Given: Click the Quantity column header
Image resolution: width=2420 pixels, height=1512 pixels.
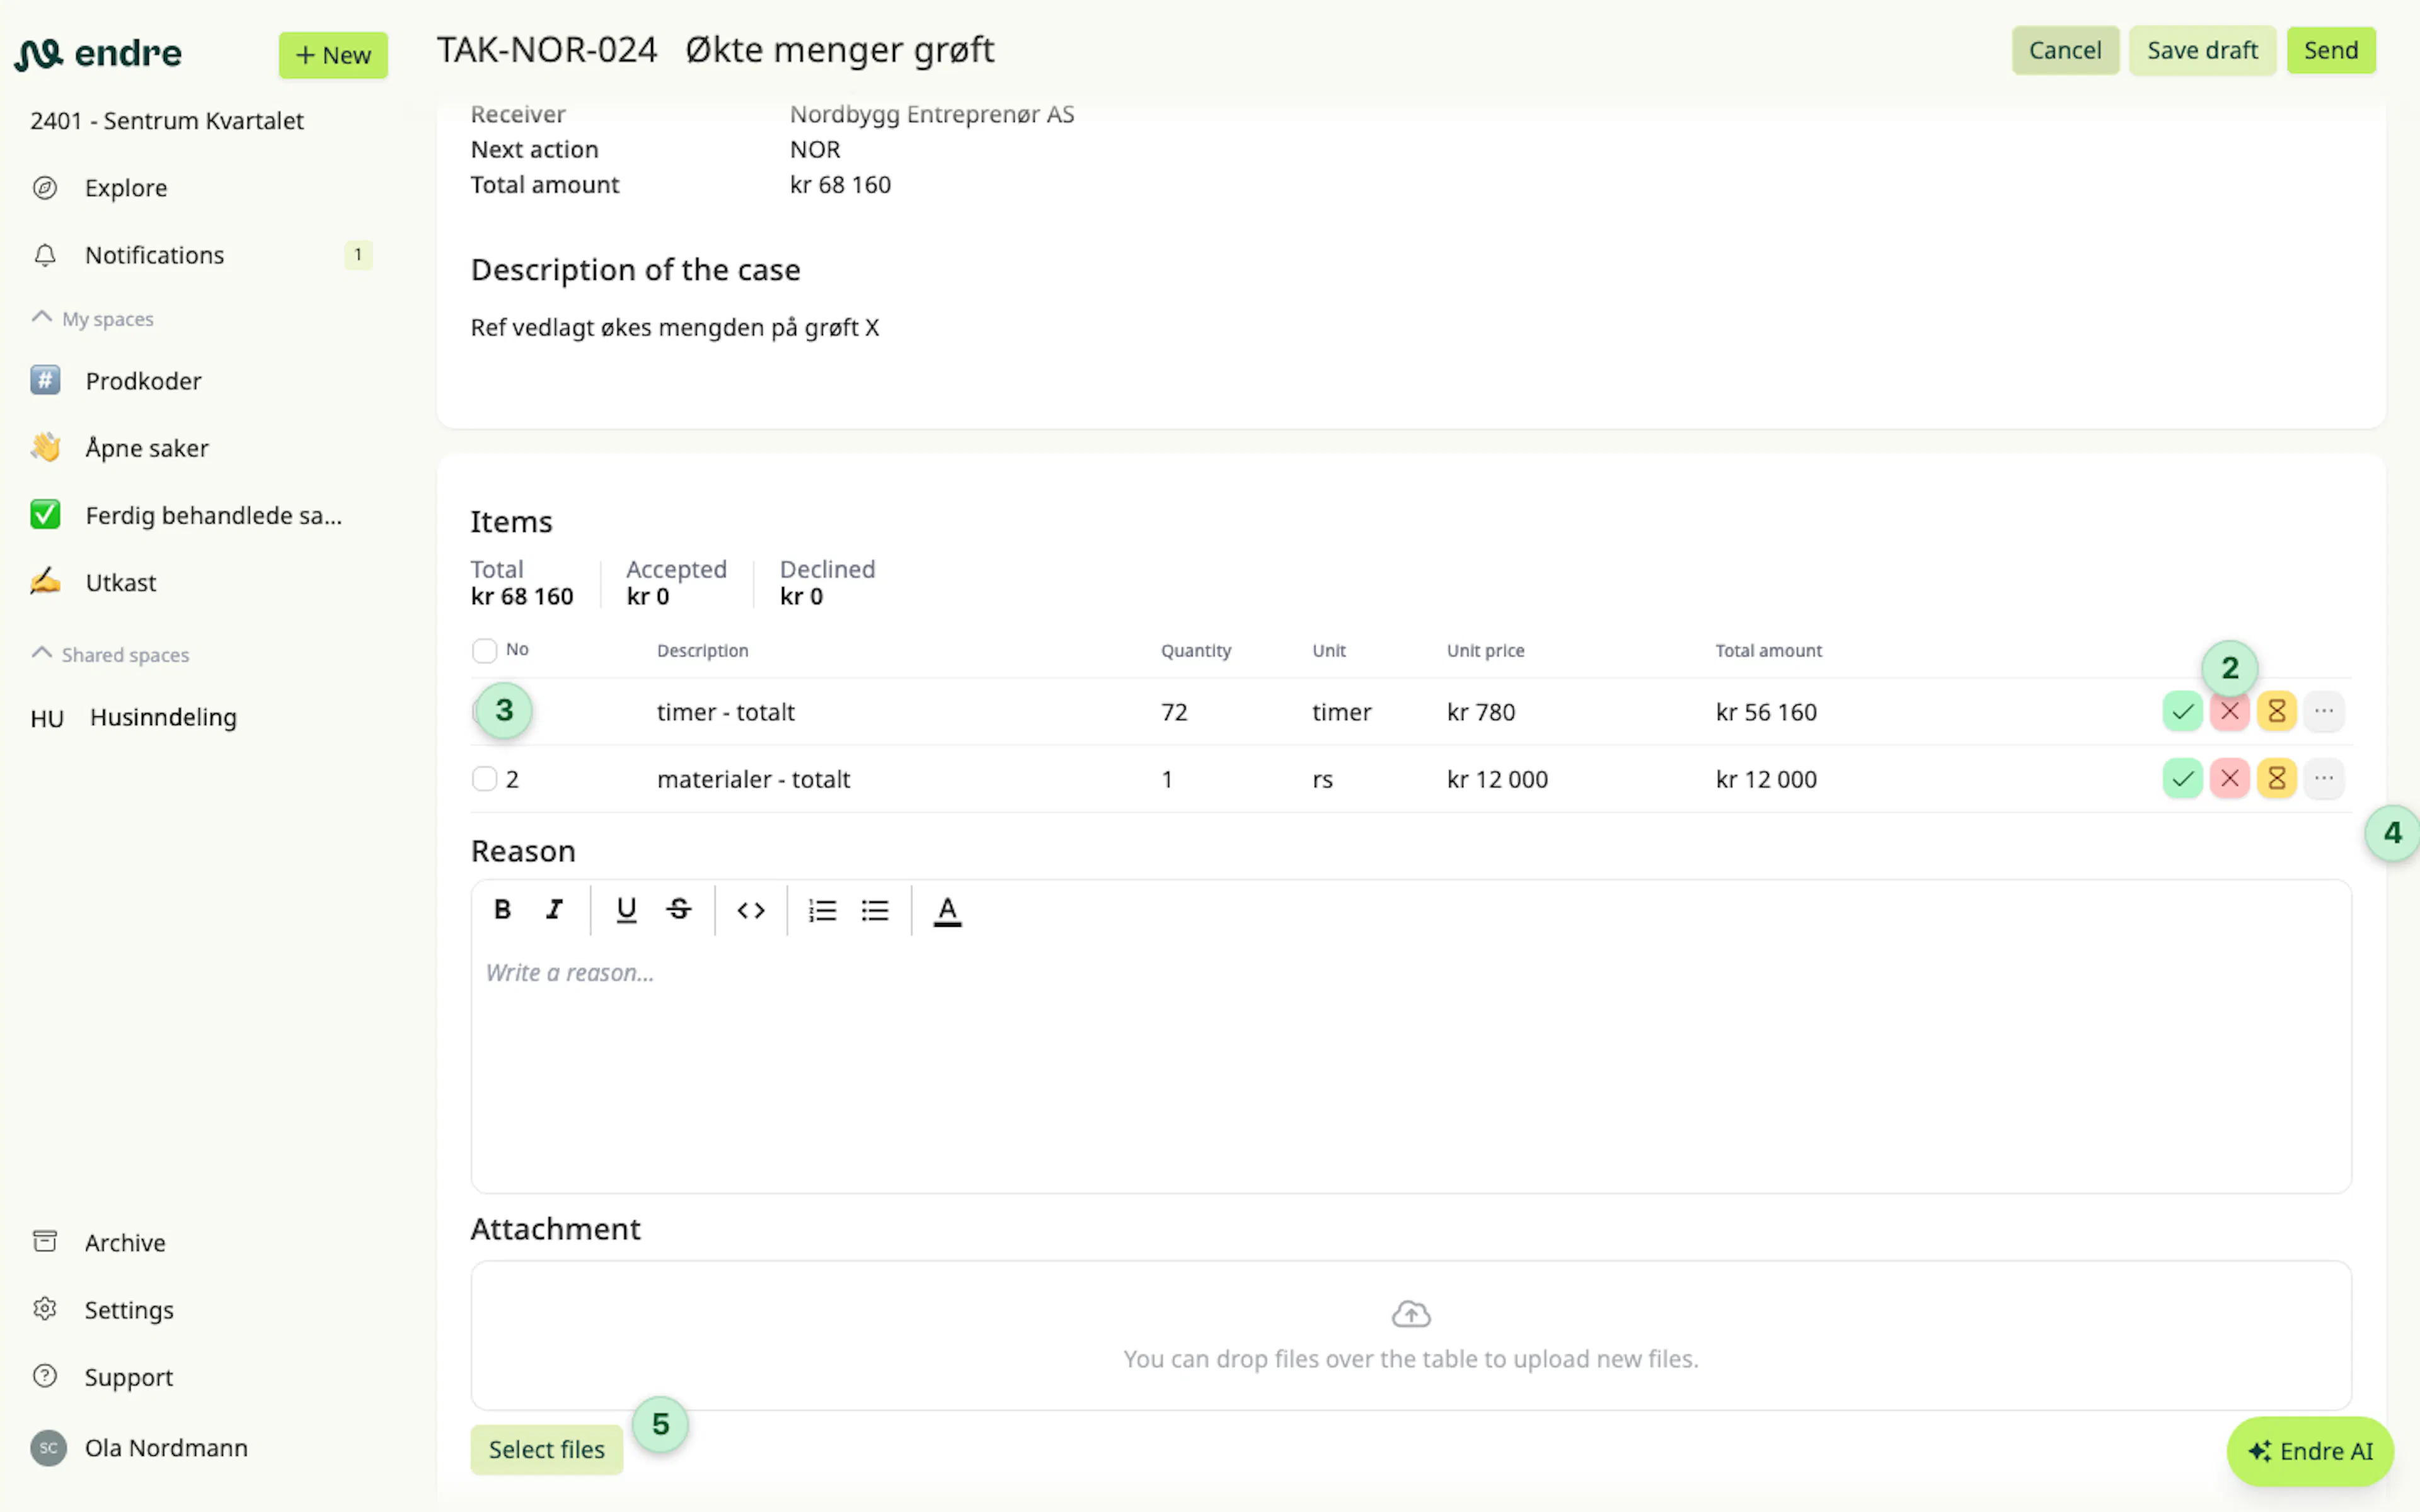Looking at the screenshot, I should [1195, 650].
